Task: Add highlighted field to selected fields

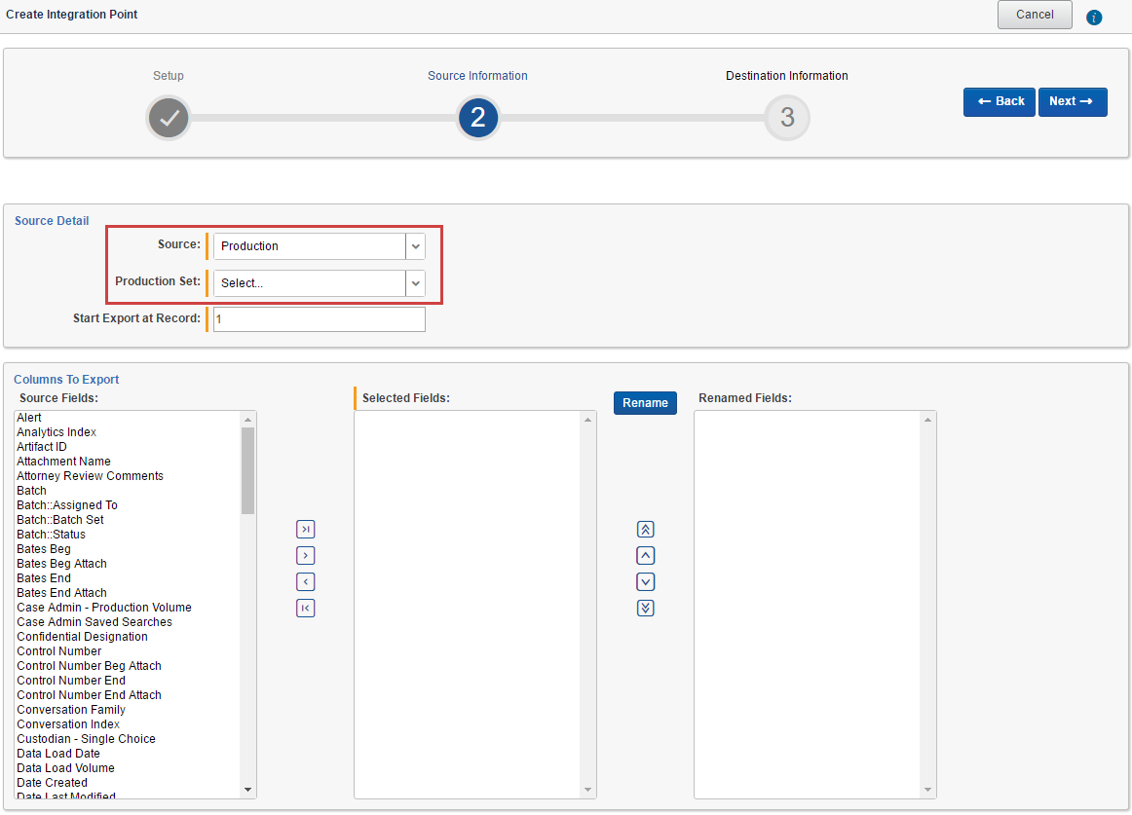Action: [305, 555]
